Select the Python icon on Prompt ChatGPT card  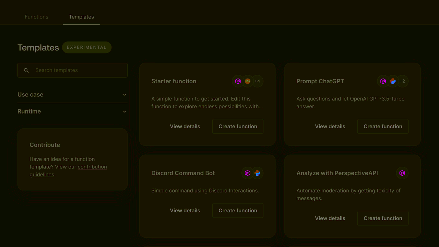(x=393, y=81)
